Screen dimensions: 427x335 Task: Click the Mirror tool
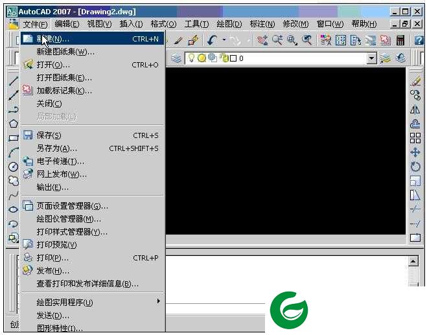pyautogui.click(x=415, y=110)
